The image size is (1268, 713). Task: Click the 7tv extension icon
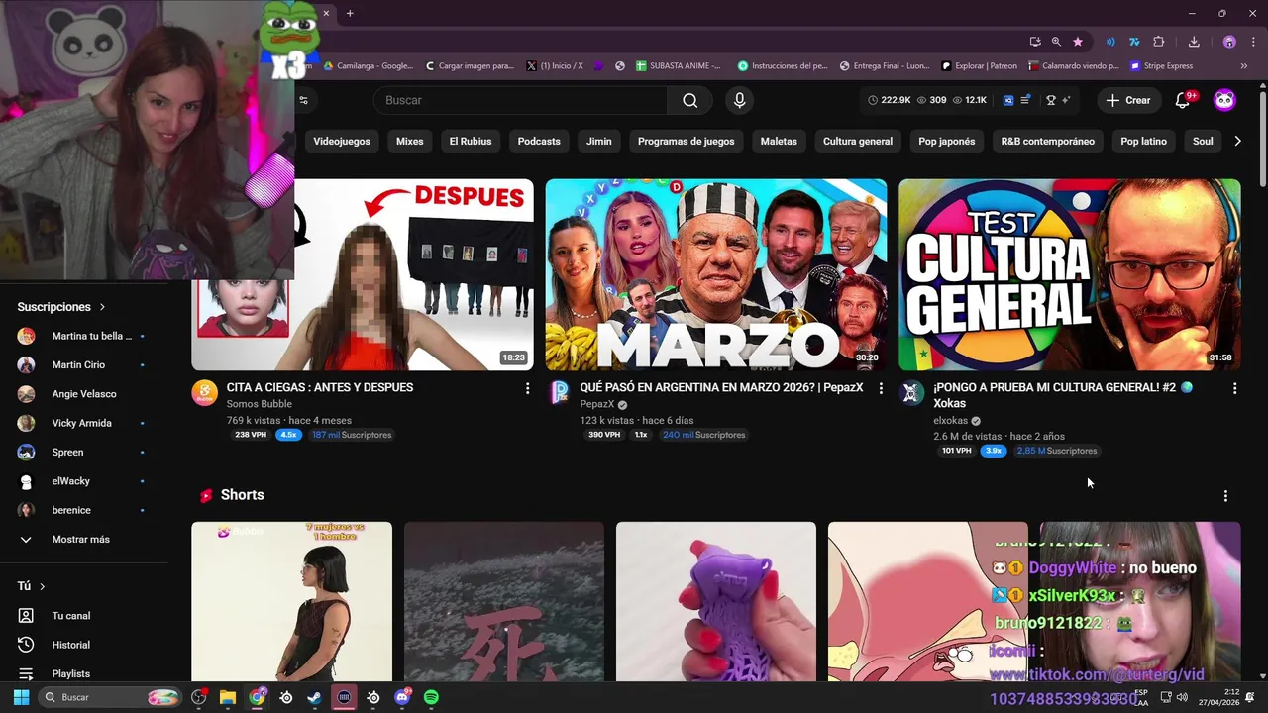click(x=1134, y=42)
